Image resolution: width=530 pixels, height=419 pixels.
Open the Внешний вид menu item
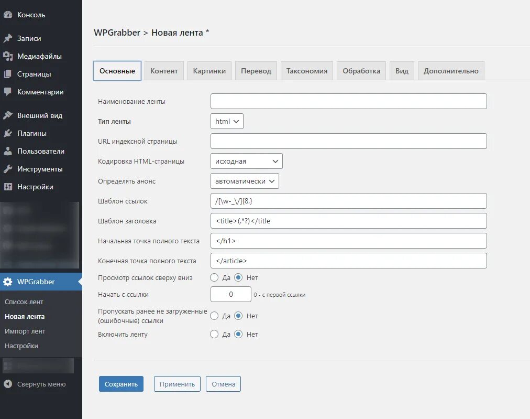41,115
